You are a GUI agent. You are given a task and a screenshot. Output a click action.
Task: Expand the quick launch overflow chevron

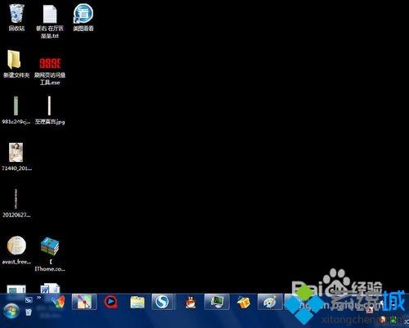39,298
